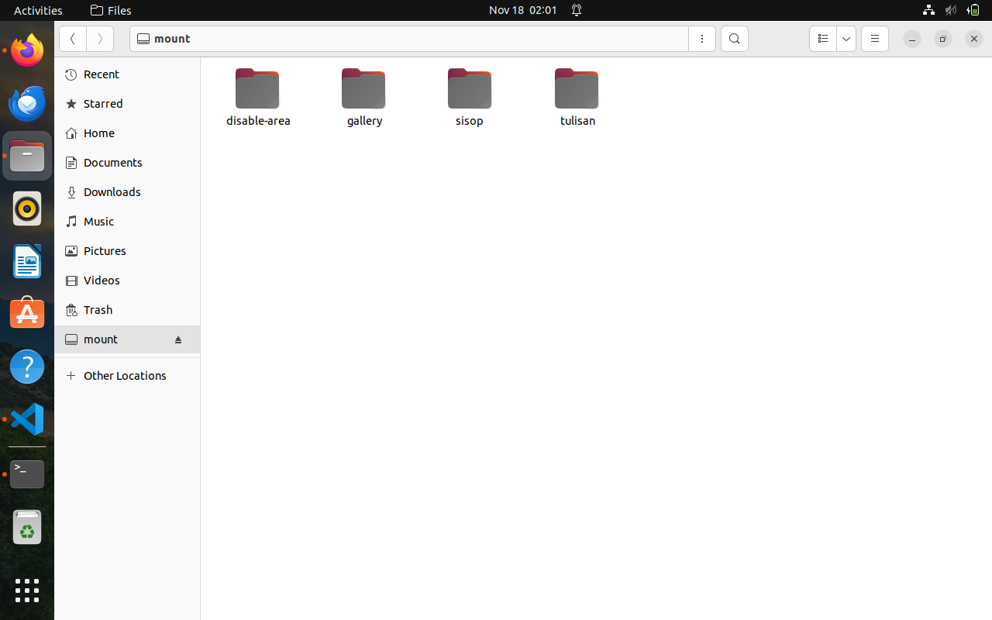The image size is (992, 620).
Task: Open the system status tray menu
Action: [951, 10]
